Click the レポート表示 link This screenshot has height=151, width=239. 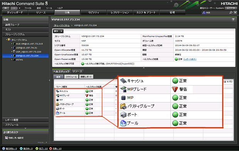point(190,59)
